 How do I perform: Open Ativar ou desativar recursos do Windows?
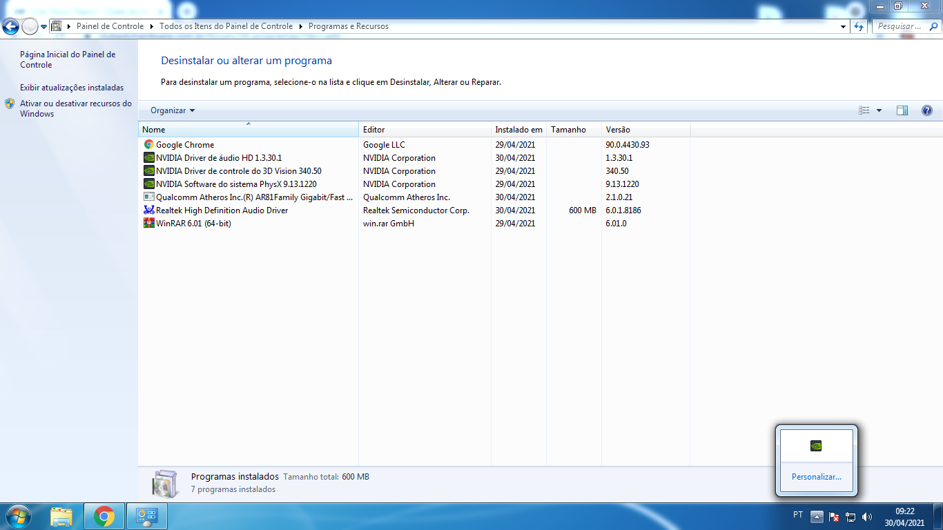(x=76, y=108)
